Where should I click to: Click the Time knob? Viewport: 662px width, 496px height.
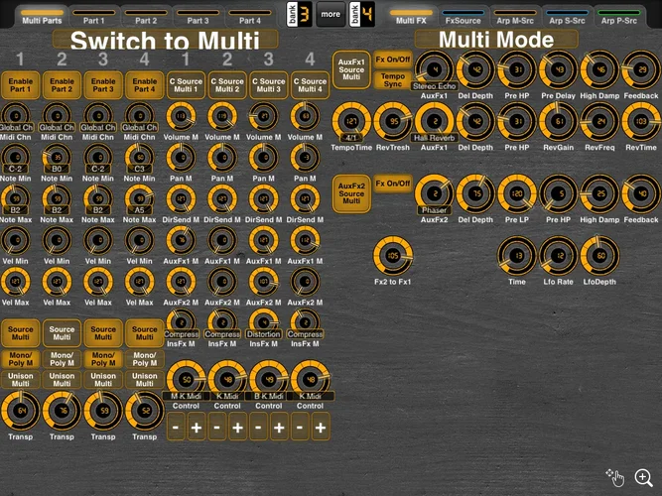click(517, 256)
